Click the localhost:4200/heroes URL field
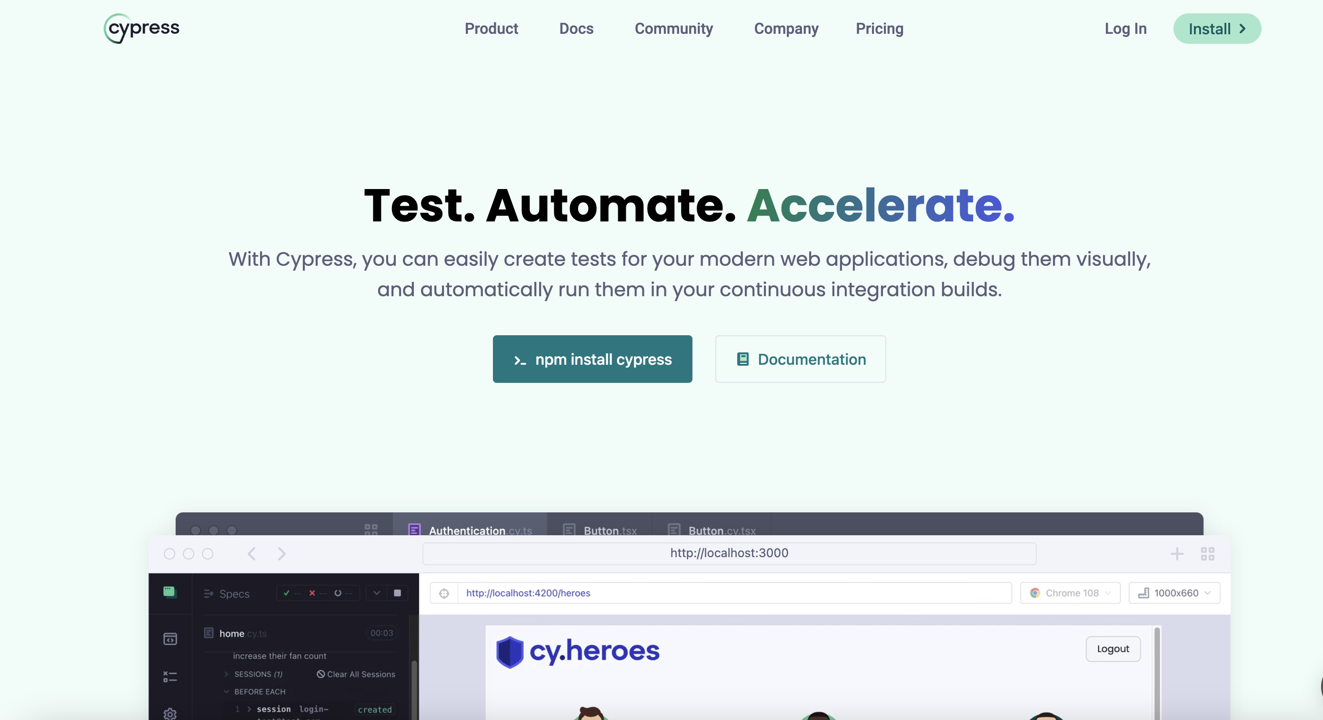The height and width of the screenshot is (720, 1323). [x=733, y=593]
